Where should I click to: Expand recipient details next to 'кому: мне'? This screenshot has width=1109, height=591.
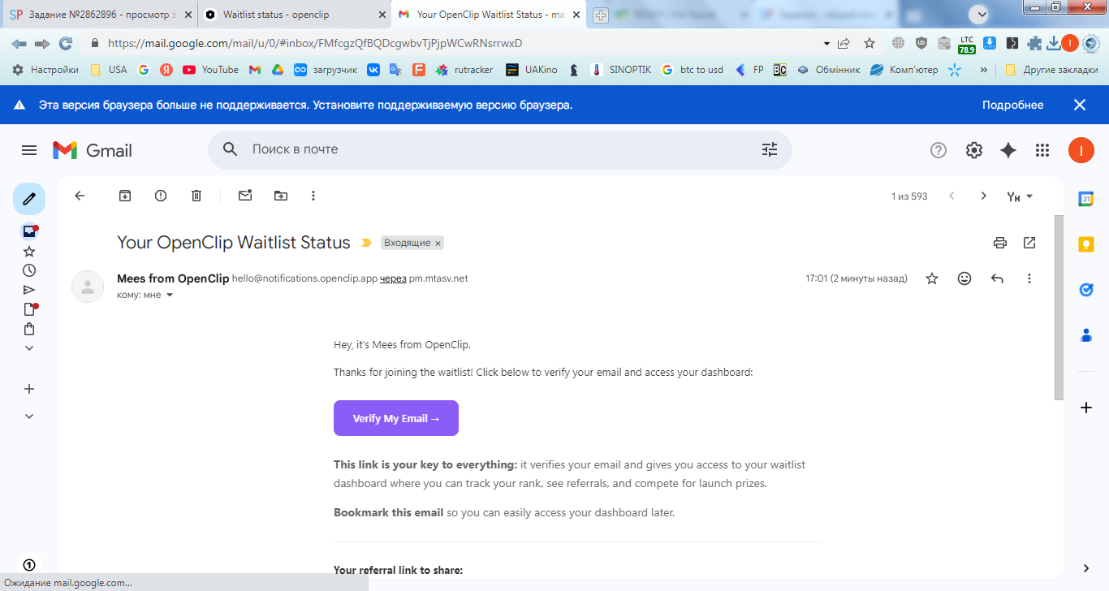tap(170, 295)
